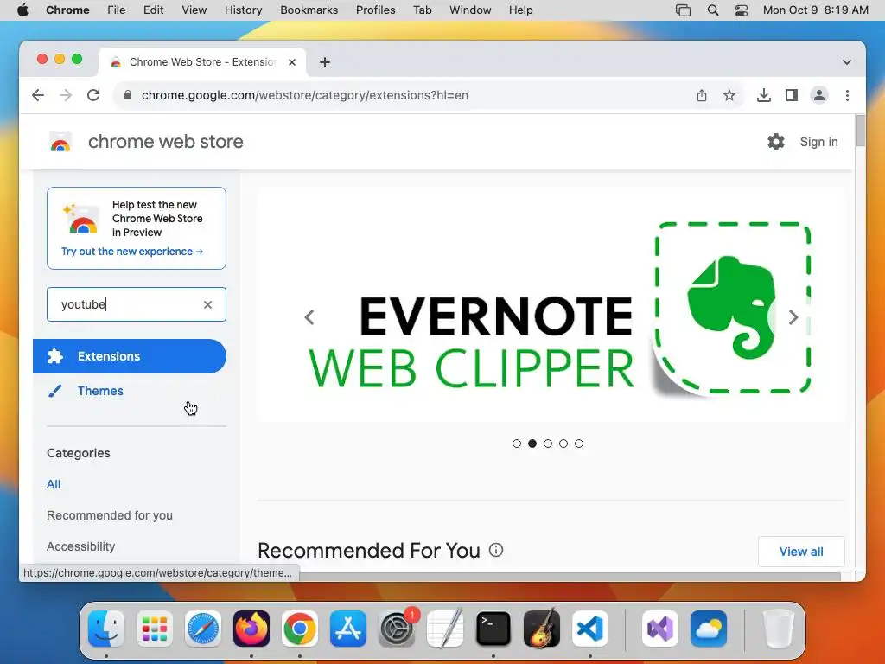Open a new tab with plus button
885x664 pixels.
pos(325,62)
